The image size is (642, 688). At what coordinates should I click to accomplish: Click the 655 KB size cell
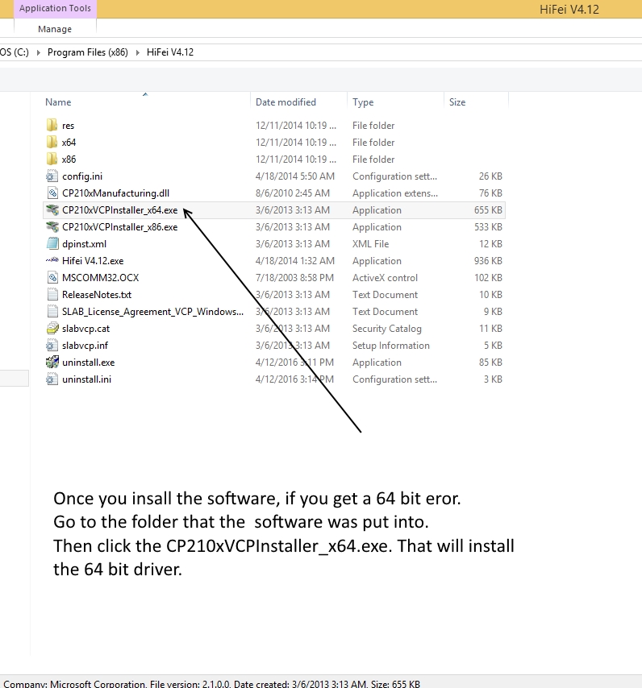pyautogui.click(x=488, y=210)
